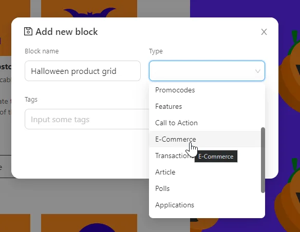This screenshot has height=232, width=300.
Task: Choose the Transactions option
Action: tap(207, 156)
